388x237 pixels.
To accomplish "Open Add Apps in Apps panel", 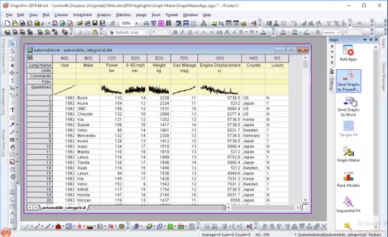I will pyautogui.click(x=348, y=53).
